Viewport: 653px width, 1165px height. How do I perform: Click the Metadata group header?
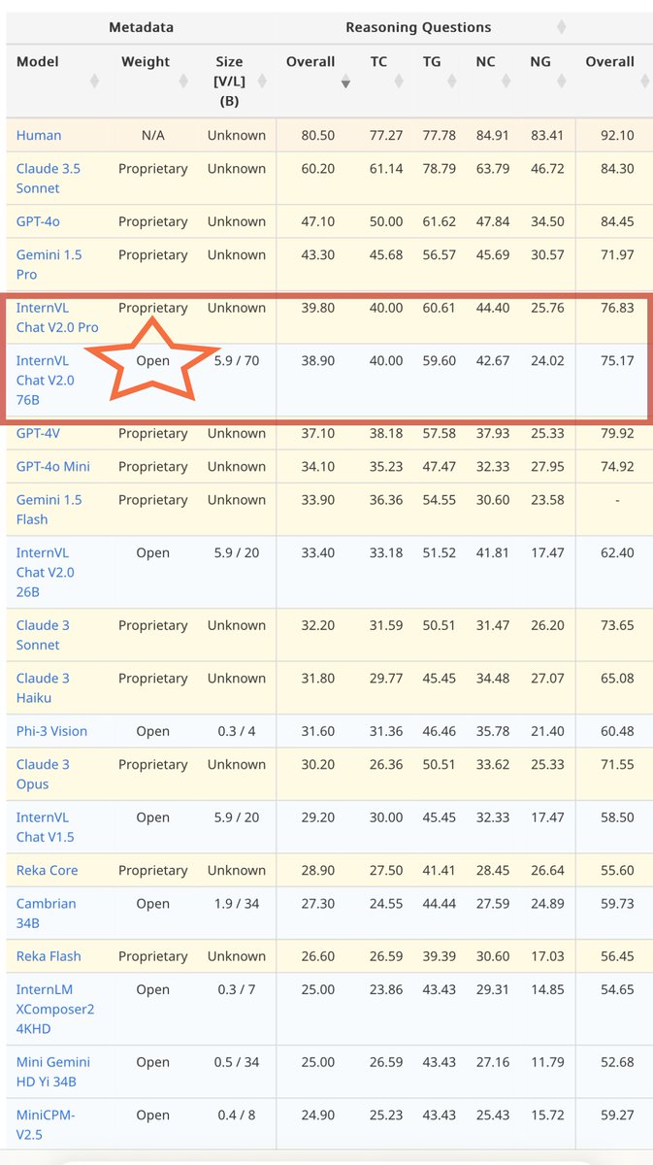pos(141,27)
